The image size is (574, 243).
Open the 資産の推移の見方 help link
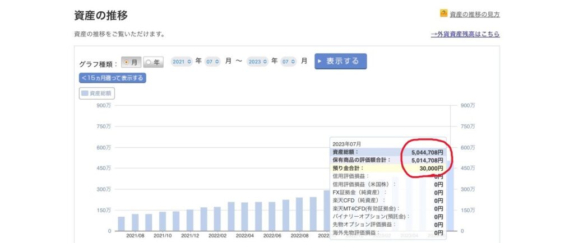pyautogui.click(x=474, y=14)
